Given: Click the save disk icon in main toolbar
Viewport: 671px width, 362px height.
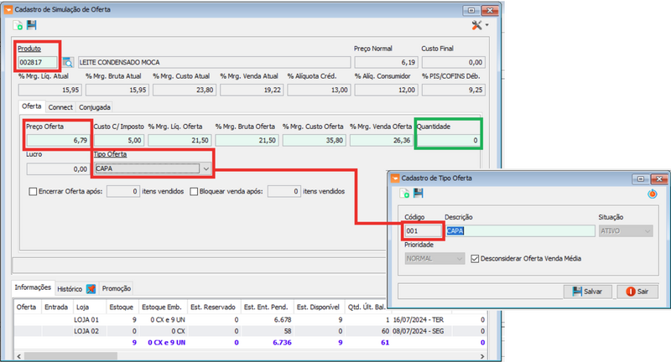Looking at the screenshot, I should (32, 26).
